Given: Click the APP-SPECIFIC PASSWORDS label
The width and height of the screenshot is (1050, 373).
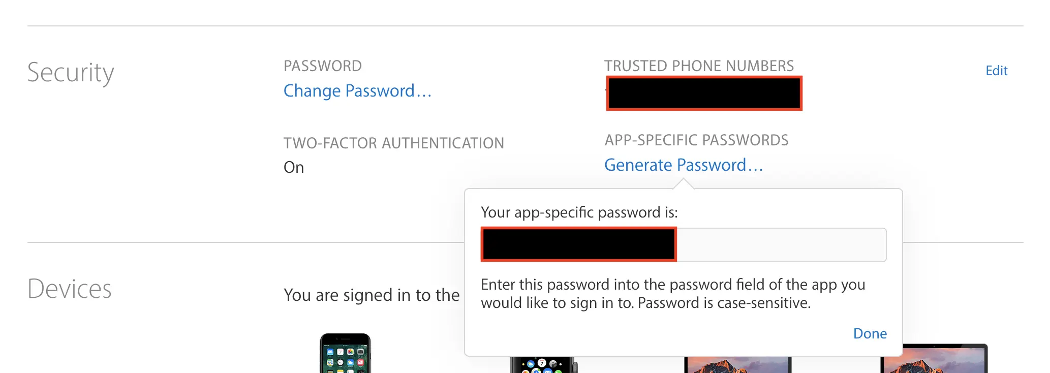Looking at the screenshot, I should point(696,140).
